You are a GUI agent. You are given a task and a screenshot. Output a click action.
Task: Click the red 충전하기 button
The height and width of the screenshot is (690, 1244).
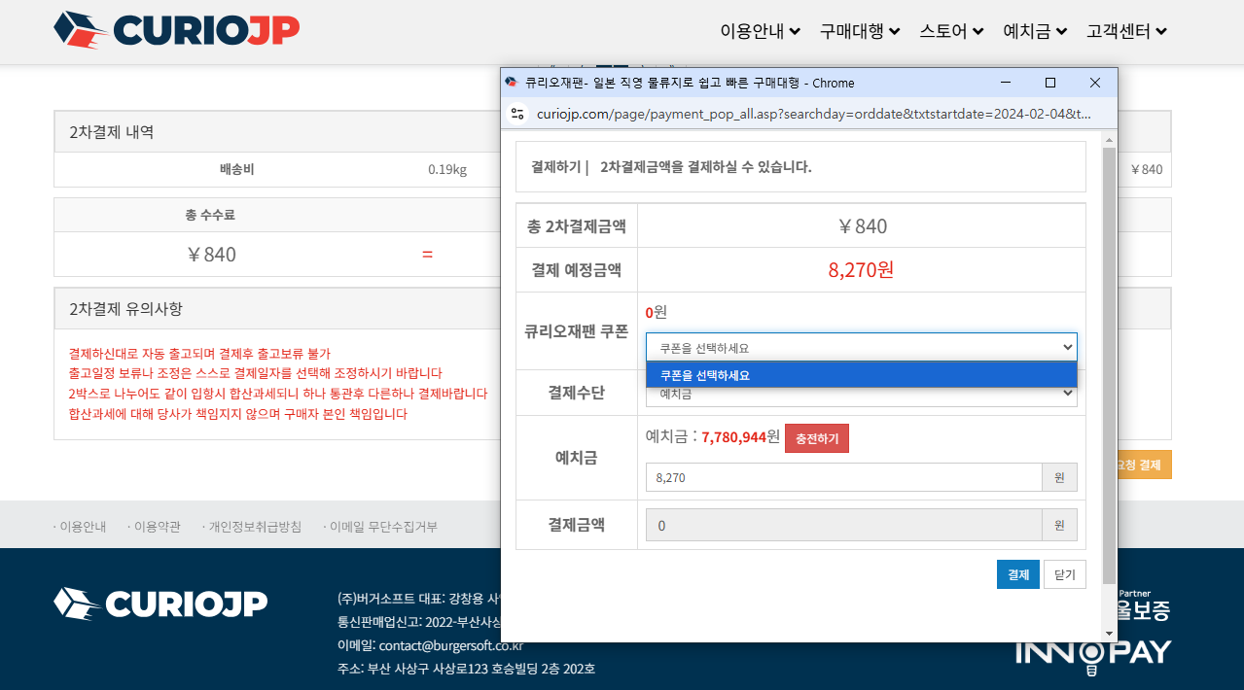(817, 439)
